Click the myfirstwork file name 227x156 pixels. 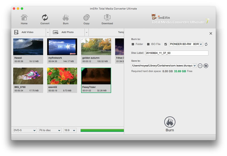pos(55,58)
